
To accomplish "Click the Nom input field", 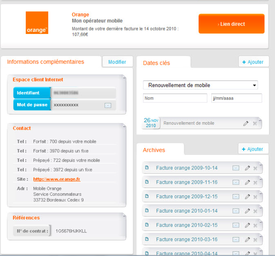I will (175, 98).
